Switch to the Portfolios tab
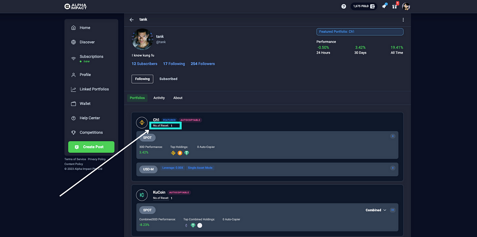This screenshot has width=477, height=237. pos(137,98)
